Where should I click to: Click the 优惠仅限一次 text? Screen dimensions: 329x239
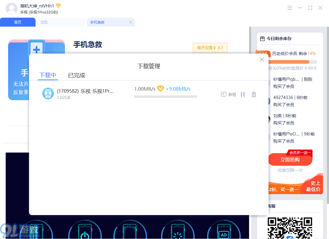click(290, 170)
